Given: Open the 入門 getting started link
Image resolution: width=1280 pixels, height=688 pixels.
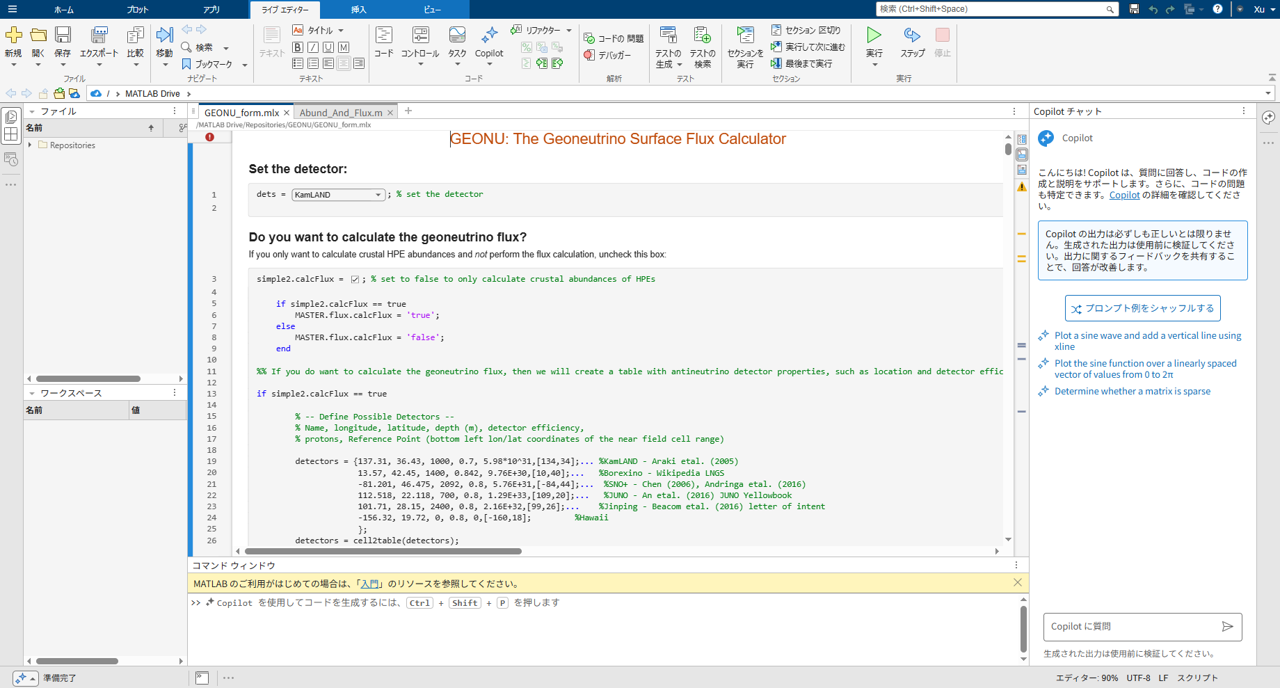Looking at the screenshot, I should pyautogui.click(x=369, y=583).
